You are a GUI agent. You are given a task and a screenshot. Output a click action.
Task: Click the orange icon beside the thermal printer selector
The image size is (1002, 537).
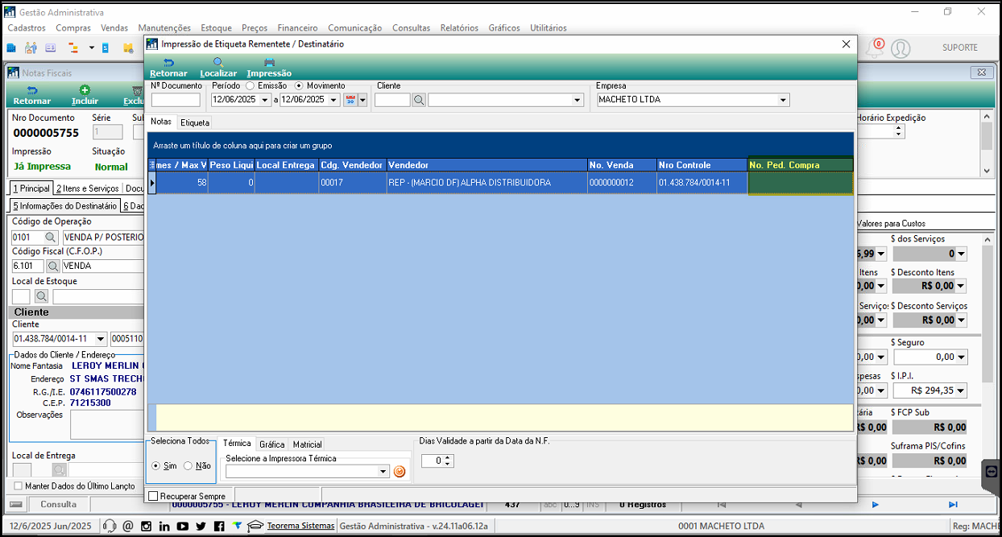pyautogui.click(x=400, y=471)
